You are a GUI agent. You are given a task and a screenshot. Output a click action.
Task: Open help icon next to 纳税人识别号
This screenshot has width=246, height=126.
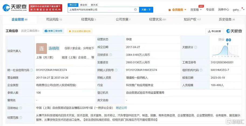116,70
